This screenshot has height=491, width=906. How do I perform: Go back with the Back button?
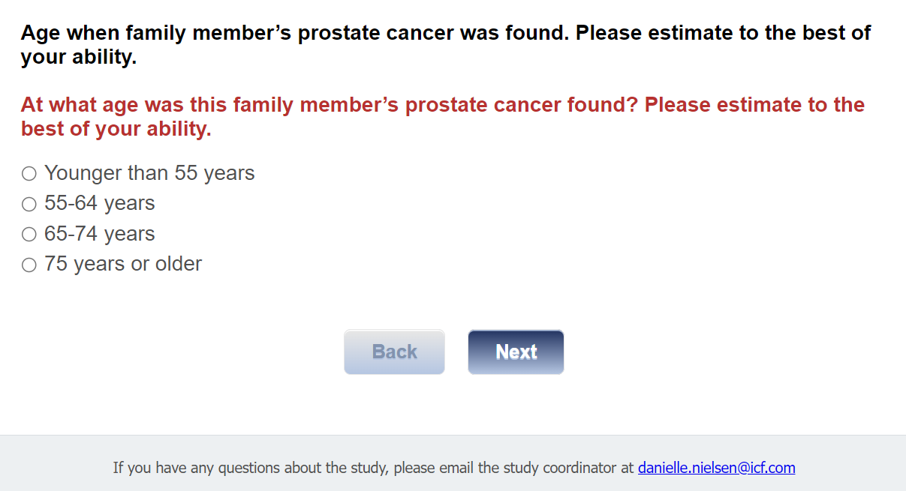pos(394,352)
